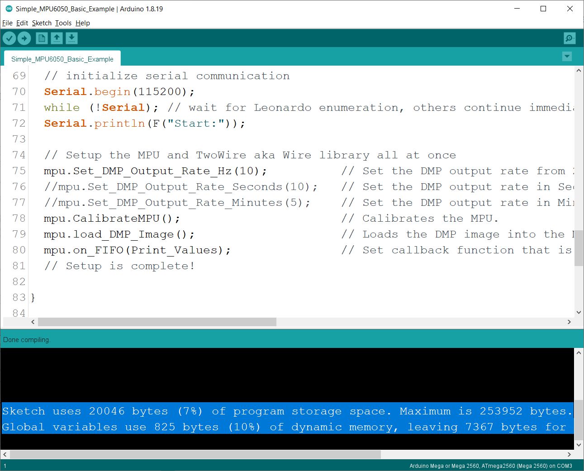Screen dimensions: 584x471
Task: Click the Done compiling status bar
Action: pyautogui.click(x=27, y=339)
